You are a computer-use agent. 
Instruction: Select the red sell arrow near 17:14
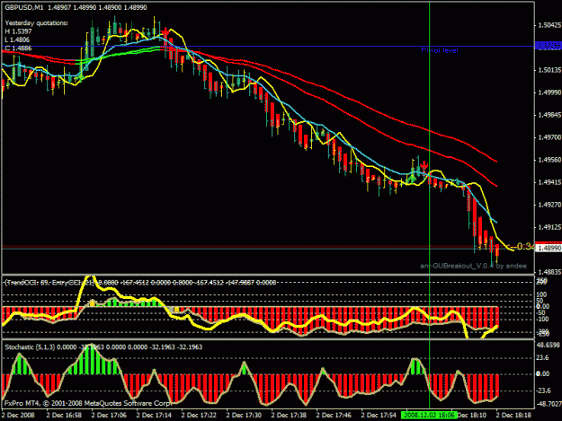point(165,33)
